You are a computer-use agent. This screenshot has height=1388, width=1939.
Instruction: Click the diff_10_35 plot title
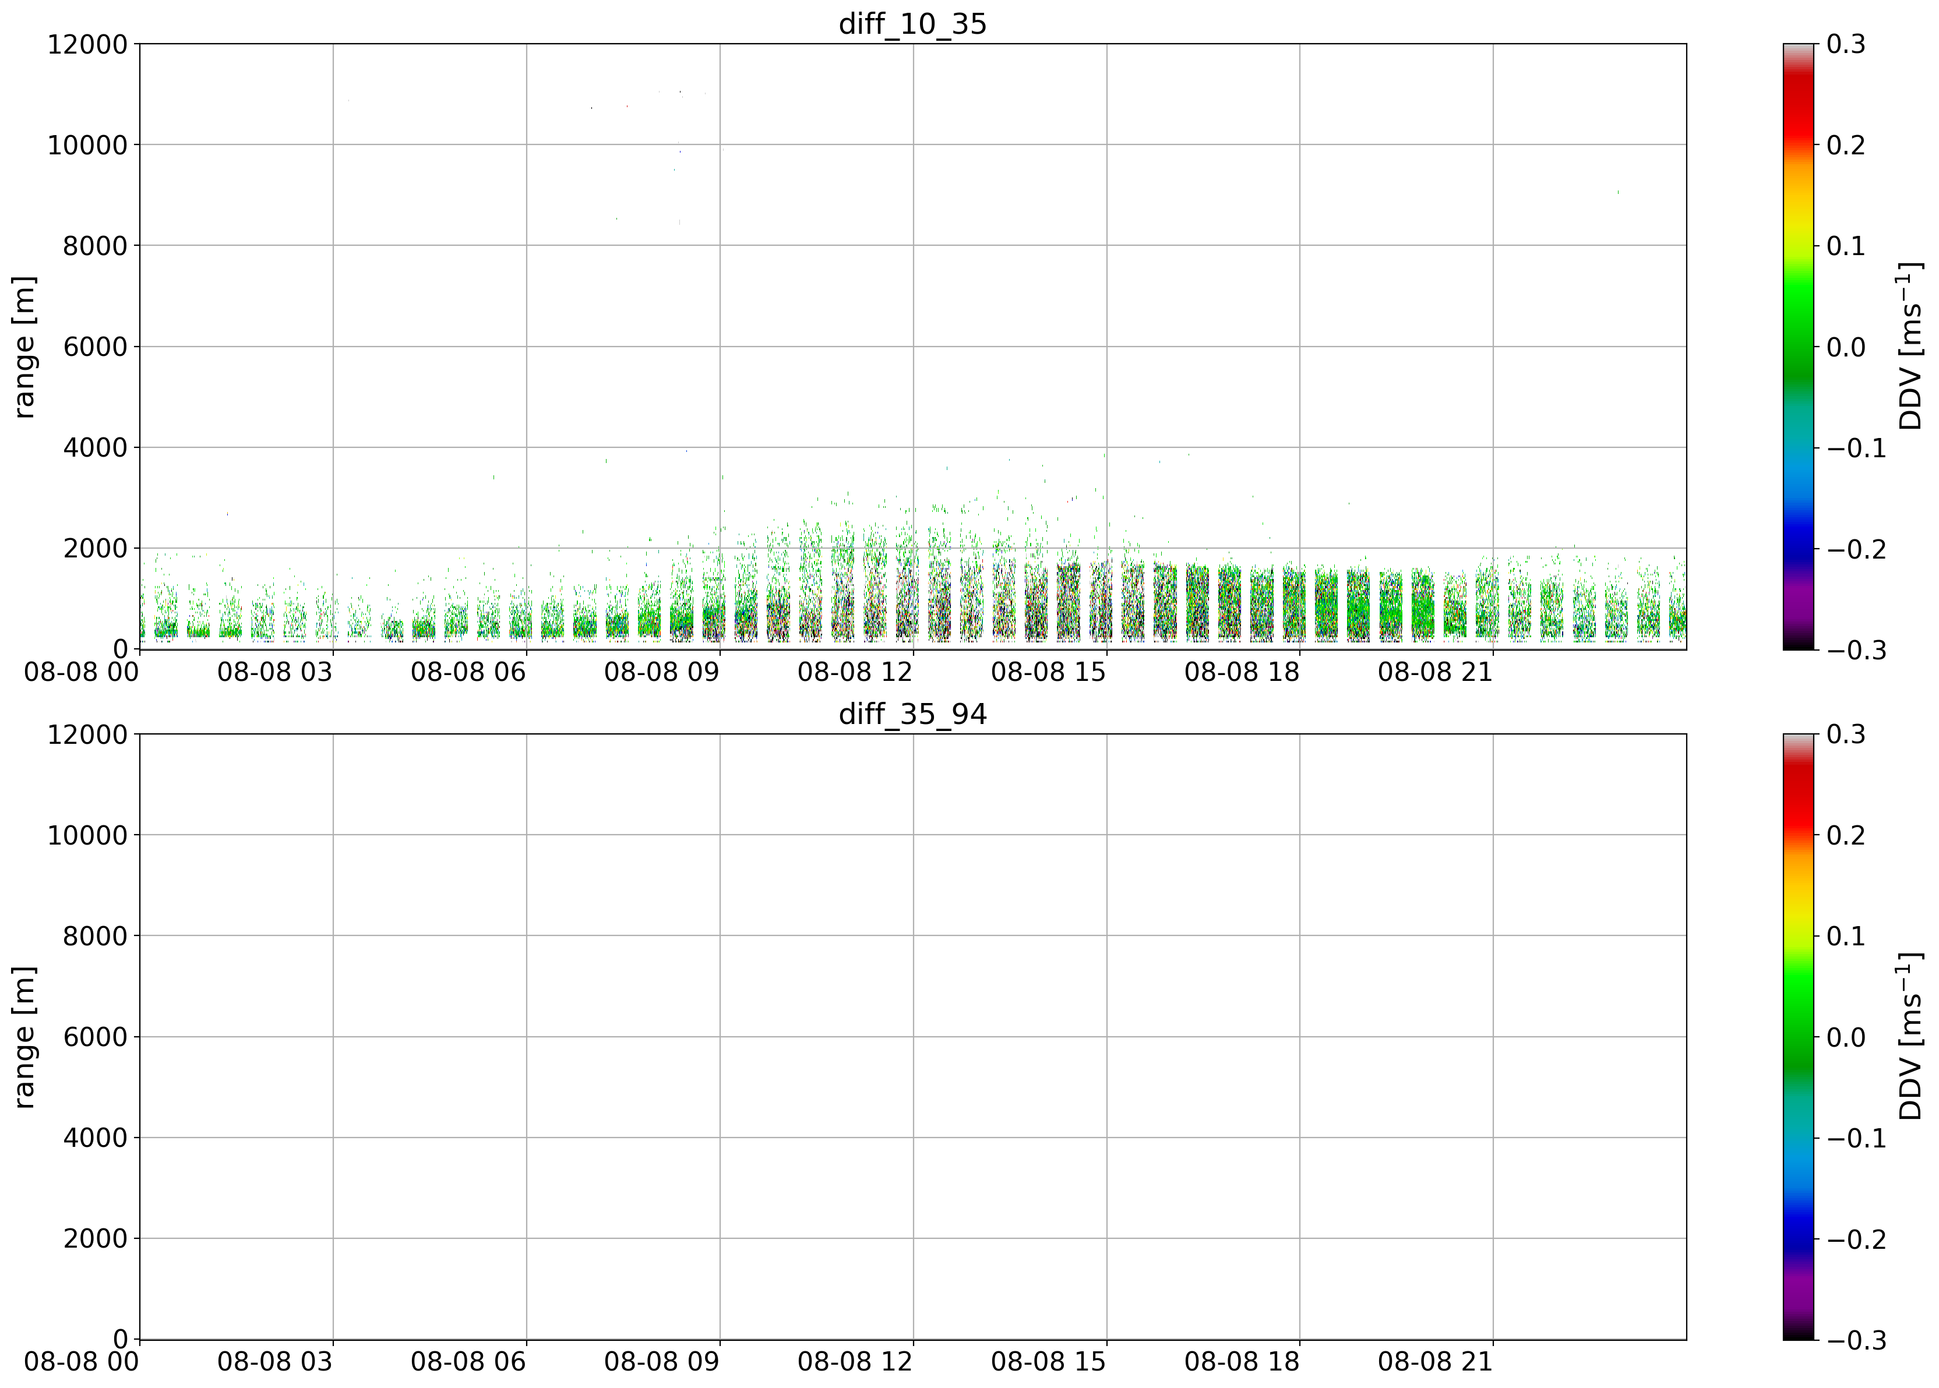click(x=912, y=23)
